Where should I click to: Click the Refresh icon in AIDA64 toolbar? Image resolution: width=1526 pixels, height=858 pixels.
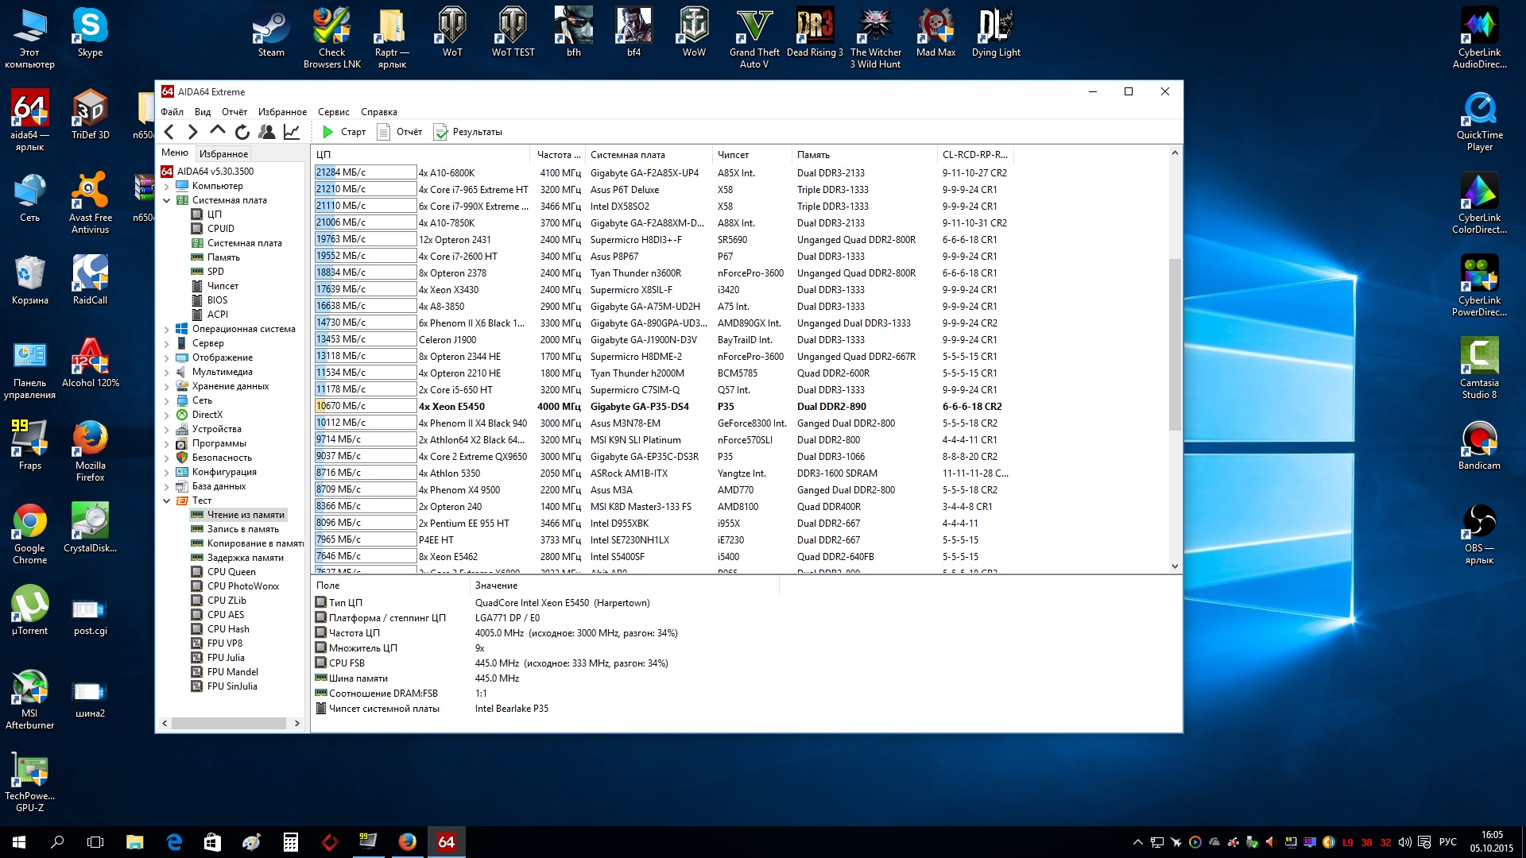[242, 132]
